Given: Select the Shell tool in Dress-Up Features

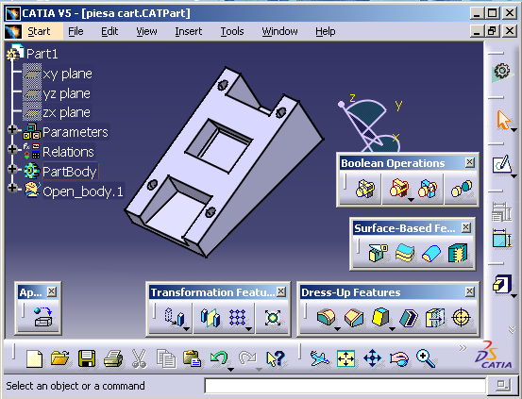Looking at the screenshot, I should (409, 317).
